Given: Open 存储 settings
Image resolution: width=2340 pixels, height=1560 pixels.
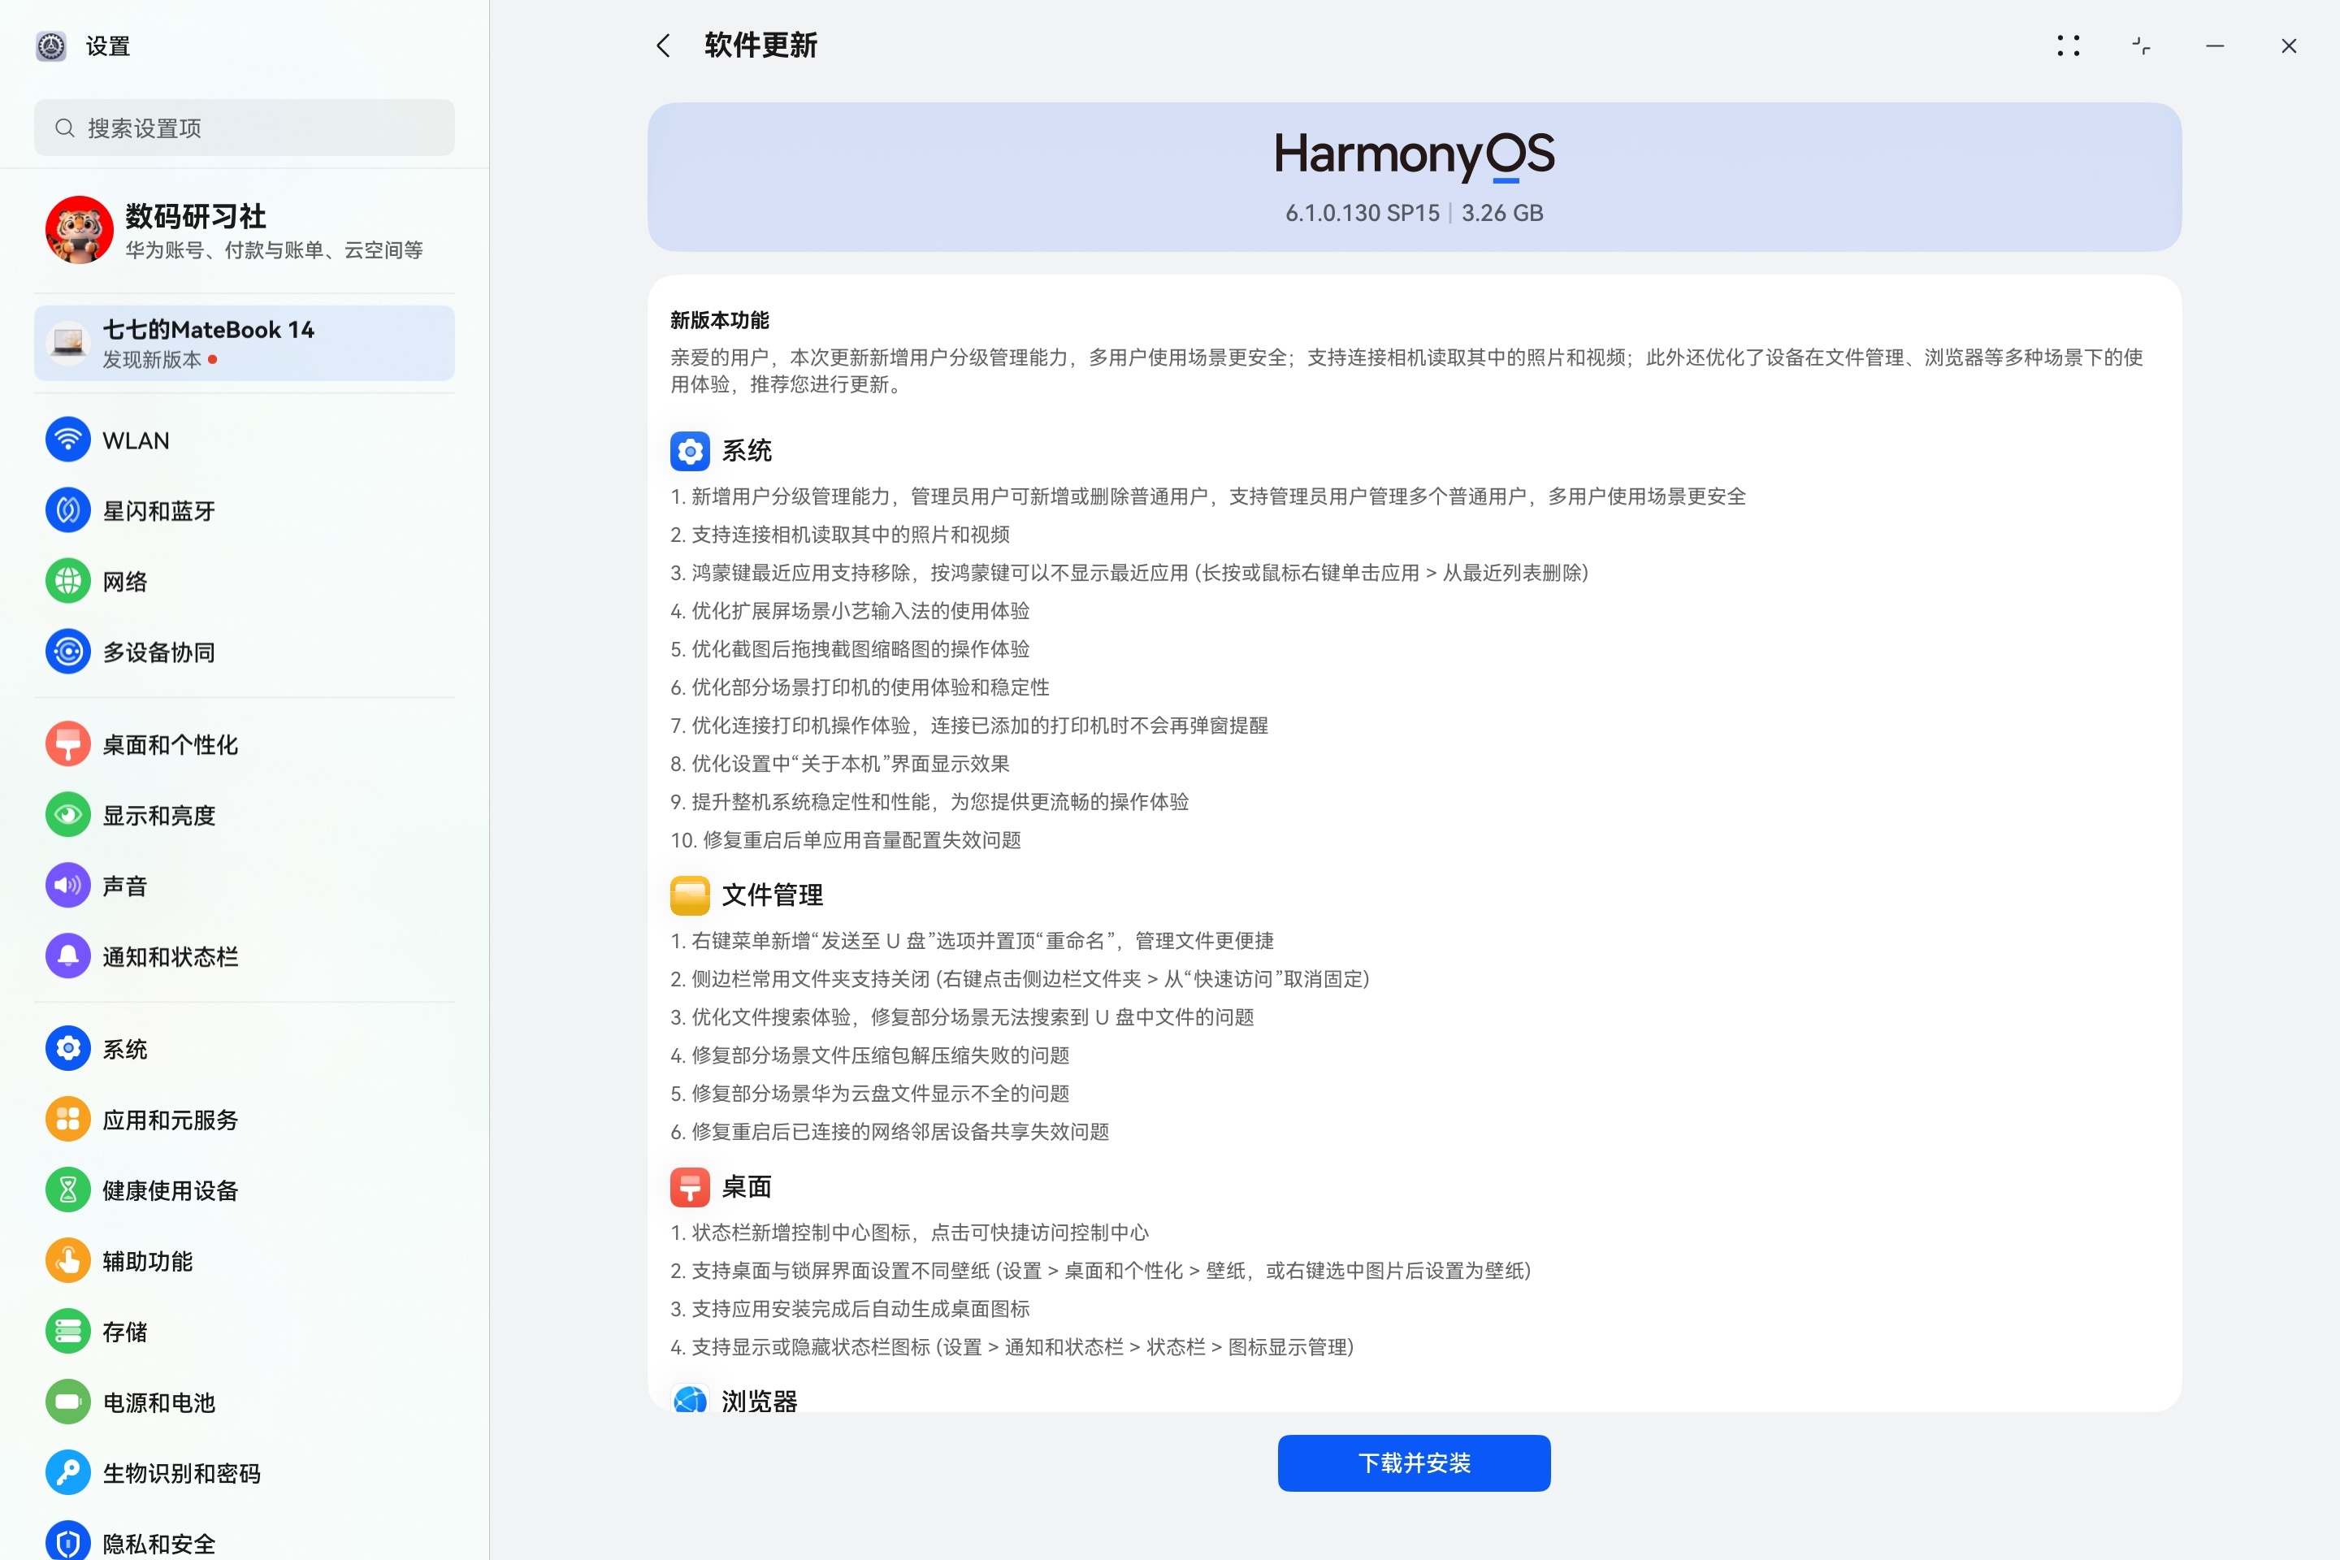Looking at the screenshot, I should tap(244, 1331).
